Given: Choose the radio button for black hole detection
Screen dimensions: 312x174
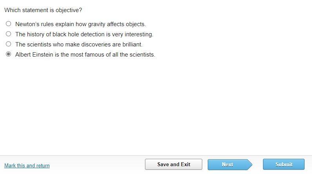Looking at the screenshot, I should 8,34.
